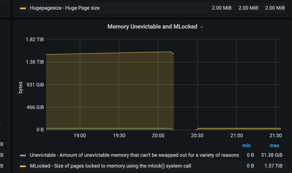This screenshot has height=173, width=292.
Task: Click the yellow Hugepagesize color swatch
Action: [23, 8]
